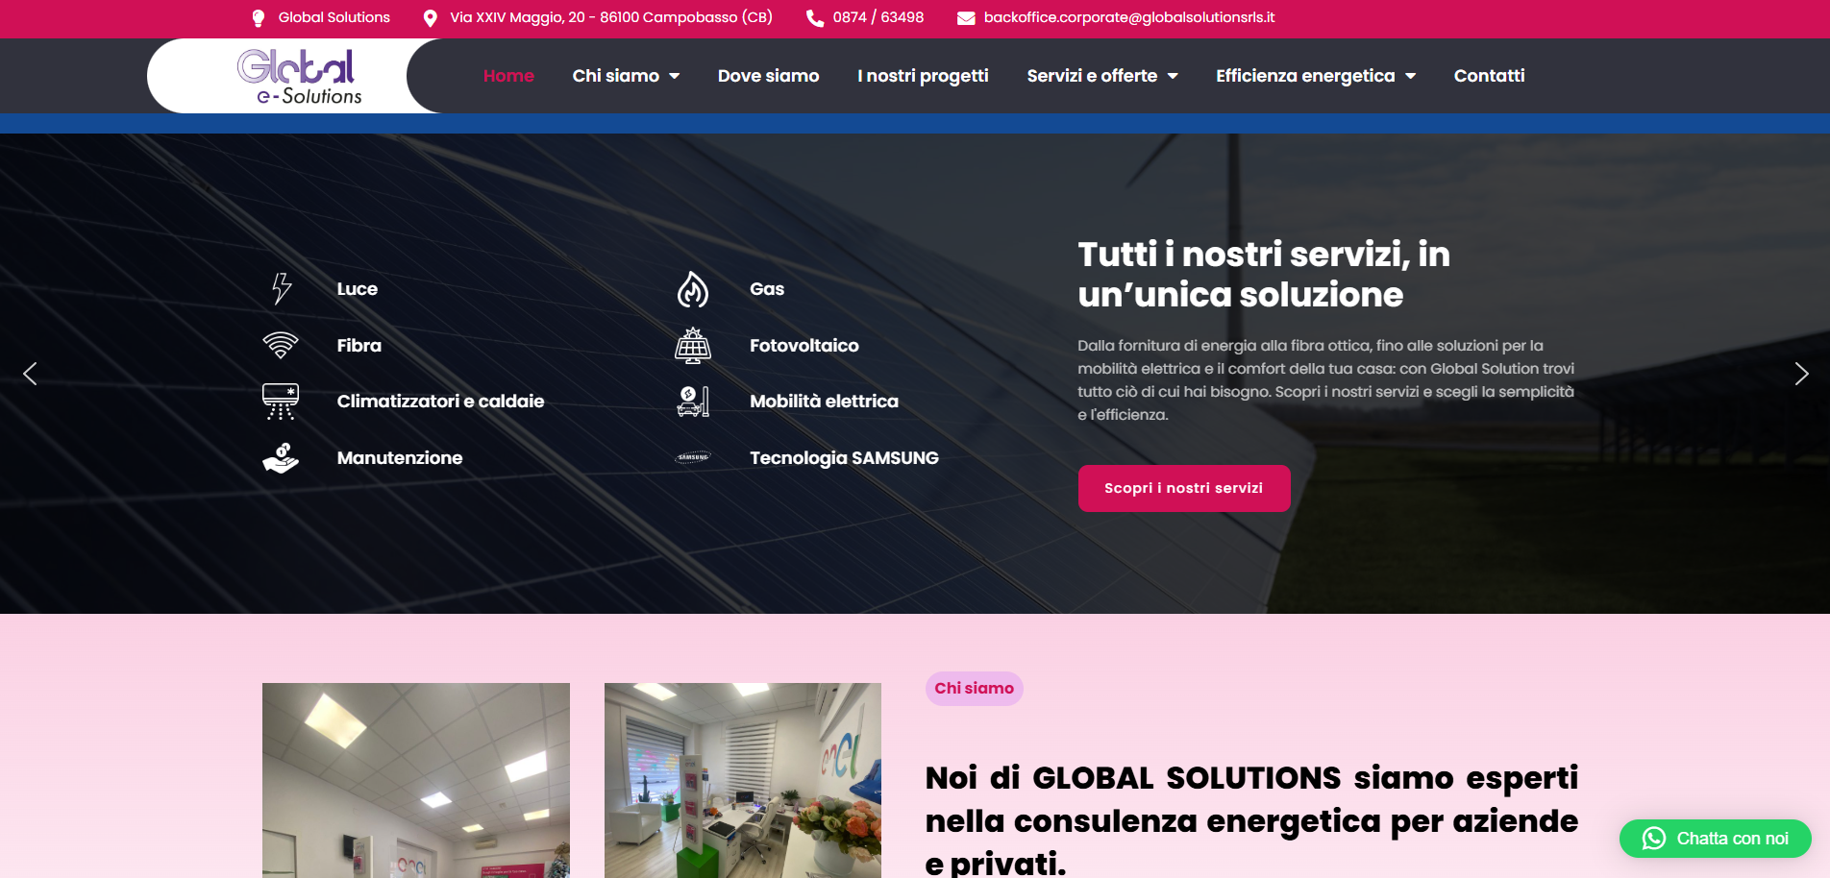Go to previous slide with left arrow
This screenshot has height=878, width=1830.
click(x=30, y=374)
